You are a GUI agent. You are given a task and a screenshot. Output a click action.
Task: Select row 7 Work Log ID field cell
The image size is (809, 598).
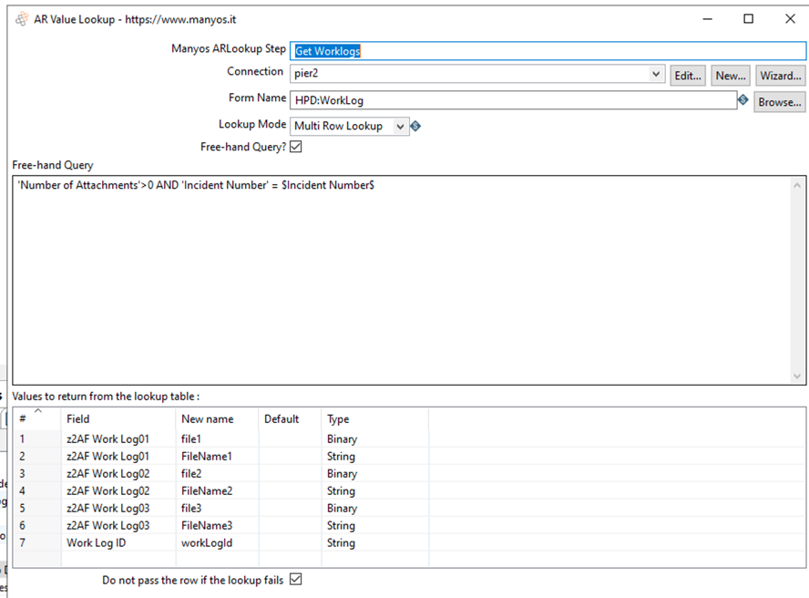[118, 542]
